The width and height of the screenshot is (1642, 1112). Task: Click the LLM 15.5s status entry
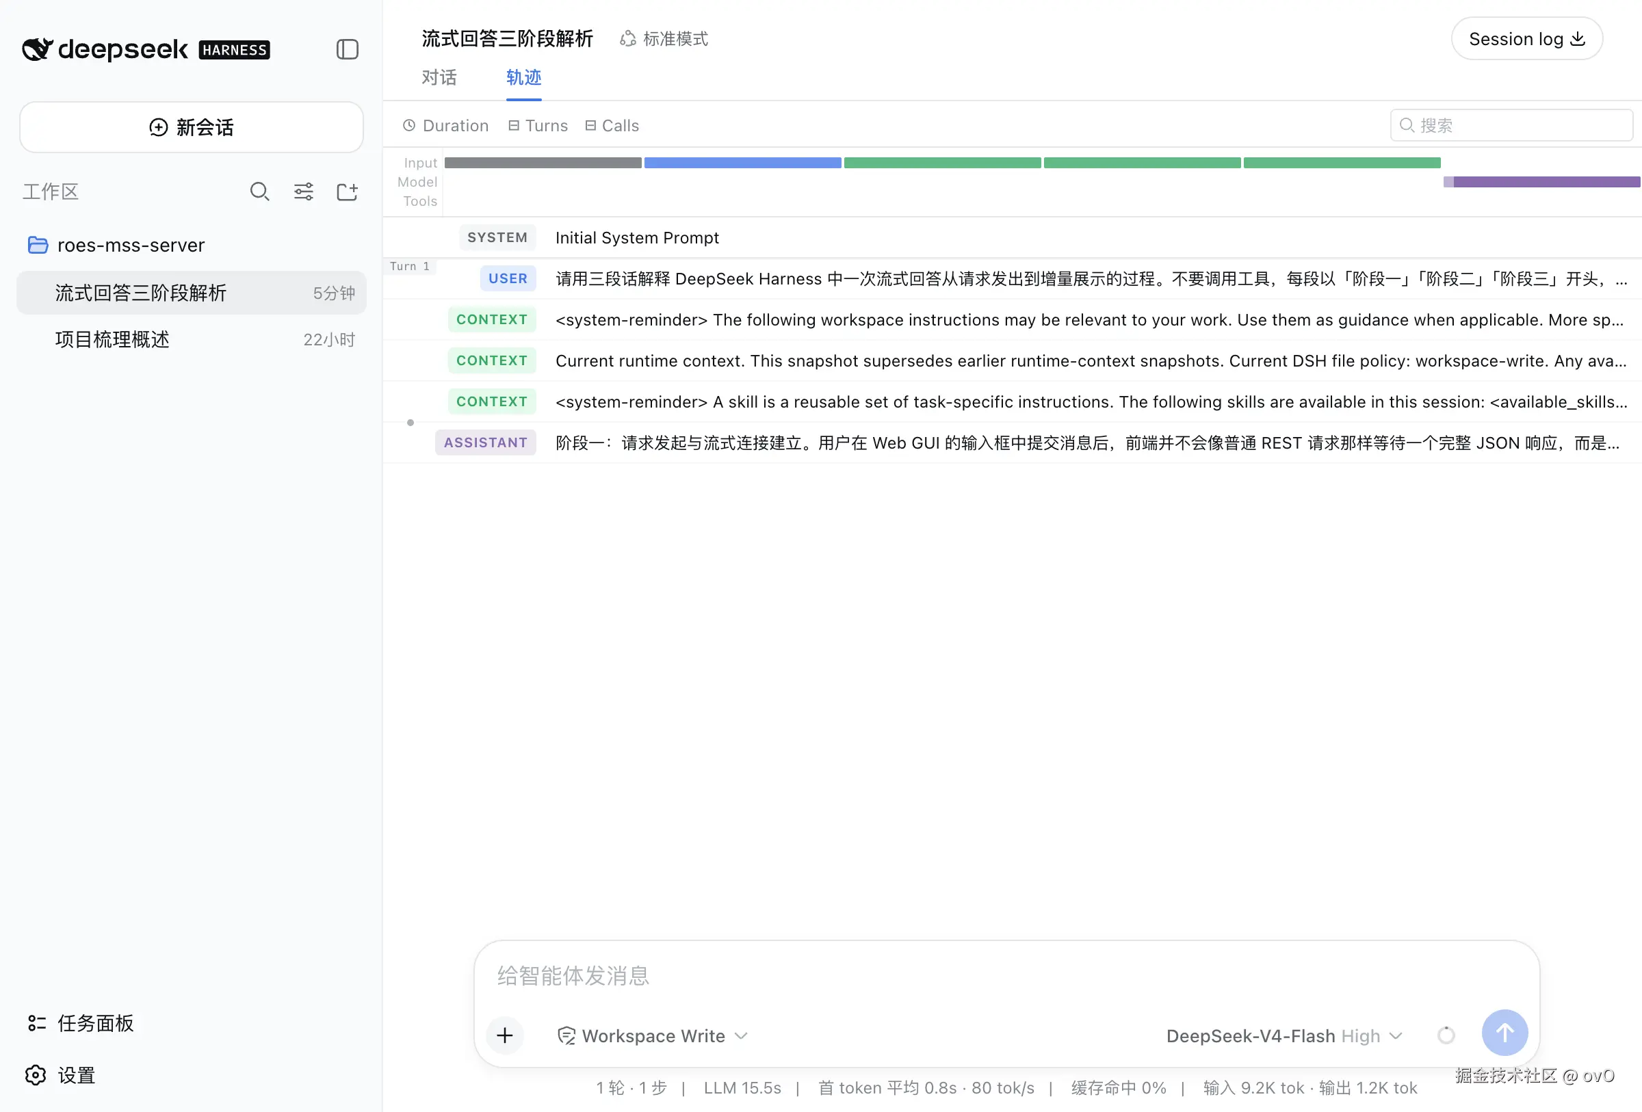[742, 1088]
